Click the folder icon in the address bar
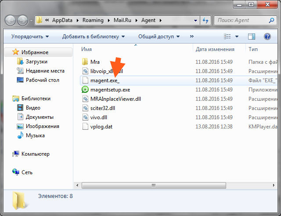 click(x=39, y=20)
